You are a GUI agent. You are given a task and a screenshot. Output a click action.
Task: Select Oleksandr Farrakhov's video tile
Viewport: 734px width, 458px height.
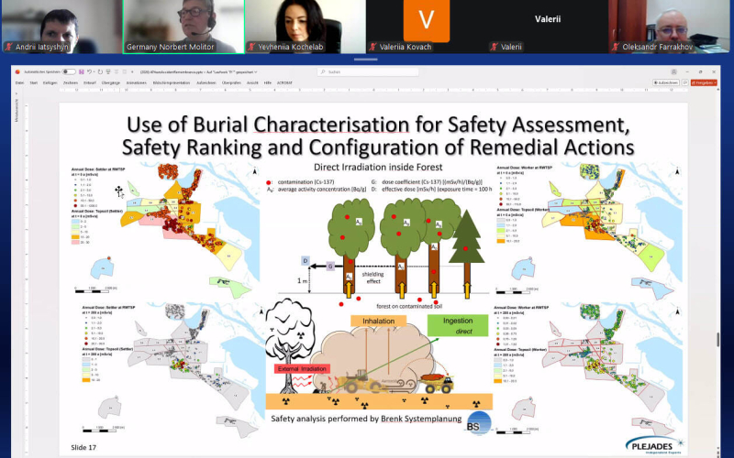pyautogui.click(x=671, y=27)
